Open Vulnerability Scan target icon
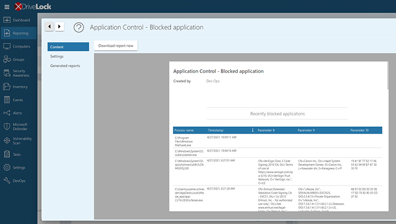This screenshot has width=396, height=224. point(7,140)
